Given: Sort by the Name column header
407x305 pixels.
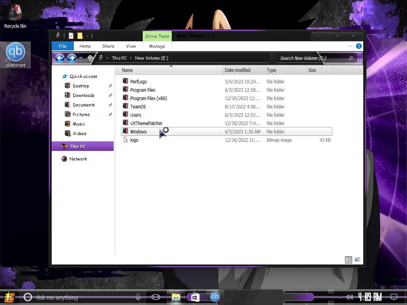Looking at the screenshot, I should click(169, 70).
